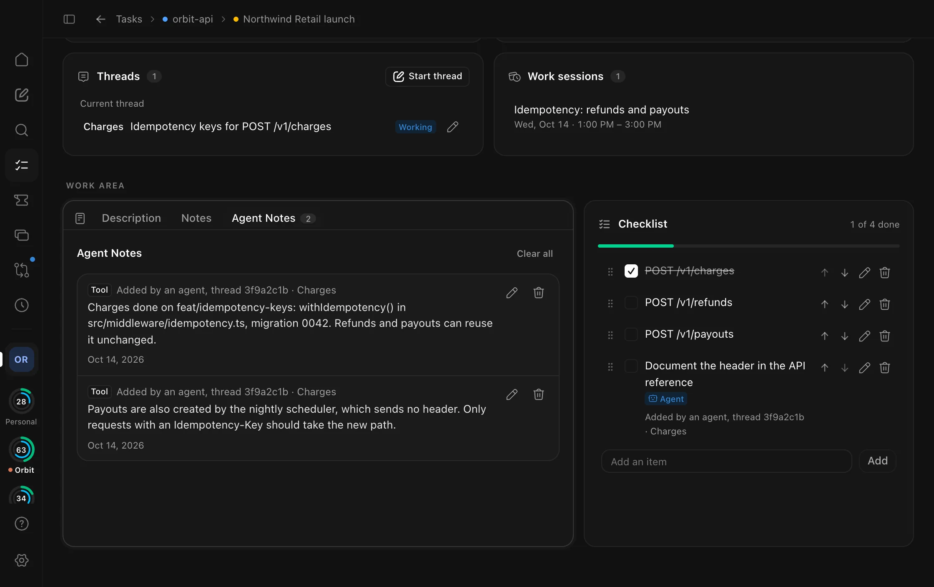This screenshot has height=587, width=934.
Task: Delete the 'Charges done' agent note
Action: pos(539,293)
